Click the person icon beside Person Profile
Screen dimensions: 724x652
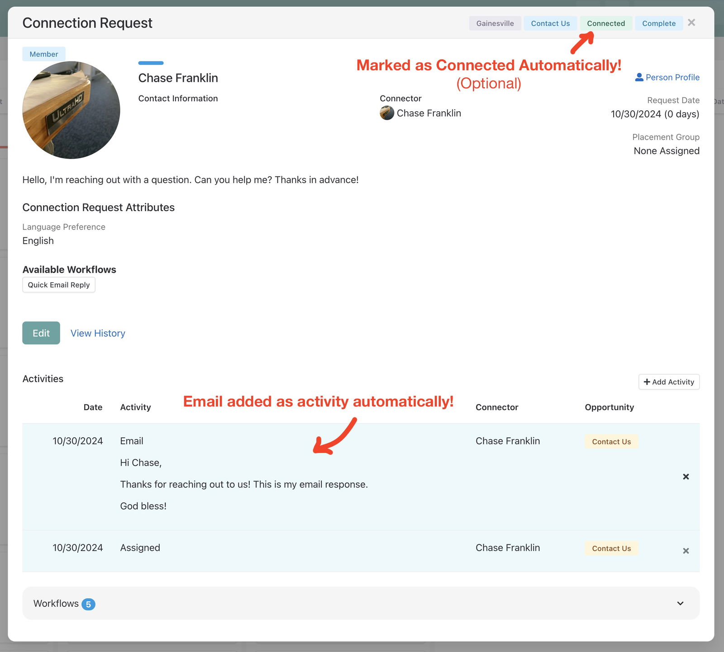click(639, 77)
